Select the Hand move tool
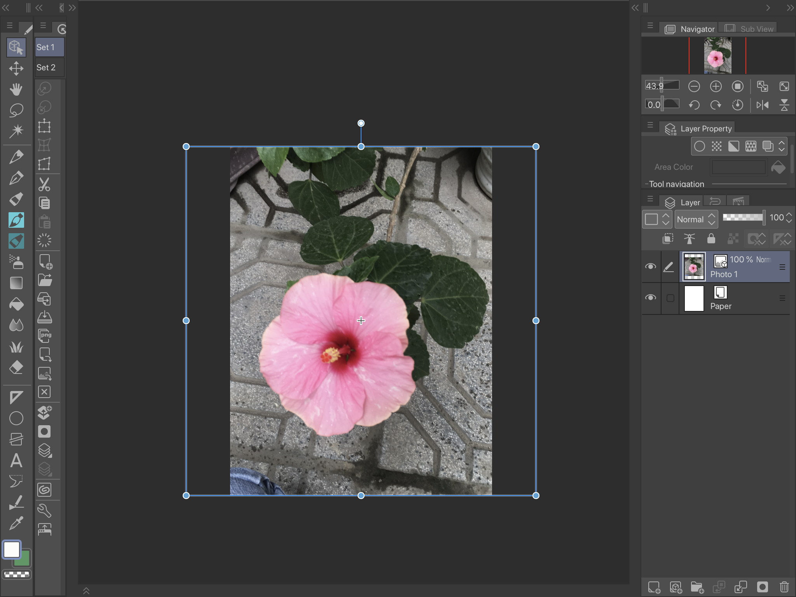This screenshot has height=597, width=796. [x=16, y=89]
